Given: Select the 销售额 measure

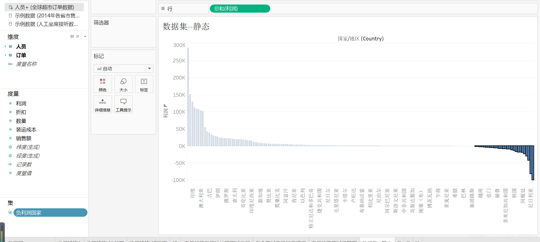Looking at the screenshot, I should coord(24,138).
